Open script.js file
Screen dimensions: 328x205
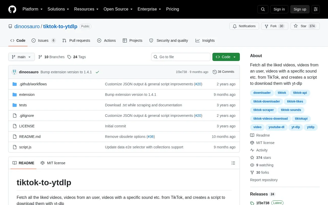click(25, 147)
